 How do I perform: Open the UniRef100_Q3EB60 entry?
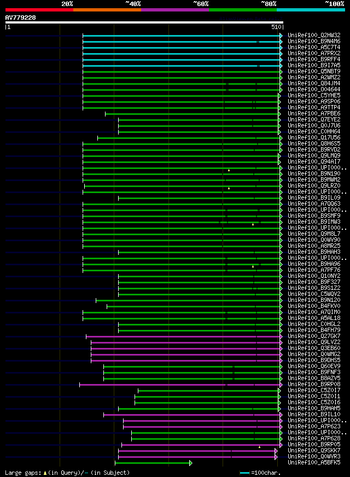[x=314, y=348]
